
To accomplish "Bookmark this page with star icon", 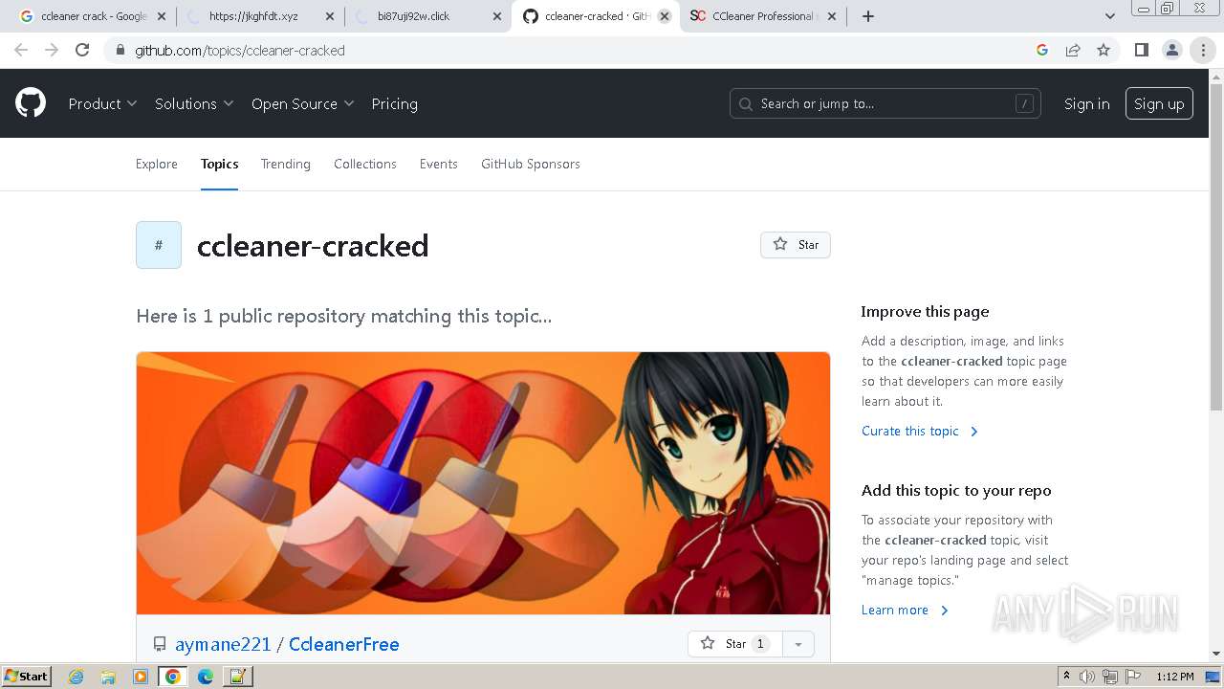I will (x=1104, y=50).
